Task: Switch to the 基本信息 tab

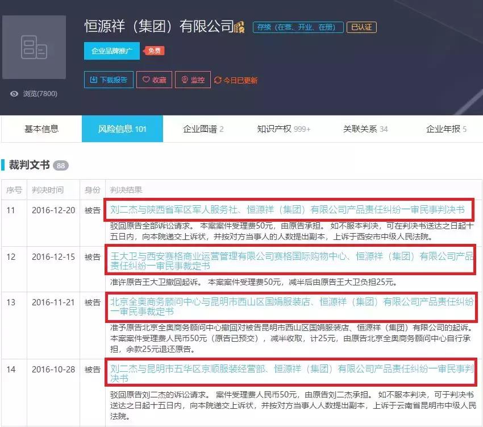Action: pyautogui.click(x=41, y=128)
